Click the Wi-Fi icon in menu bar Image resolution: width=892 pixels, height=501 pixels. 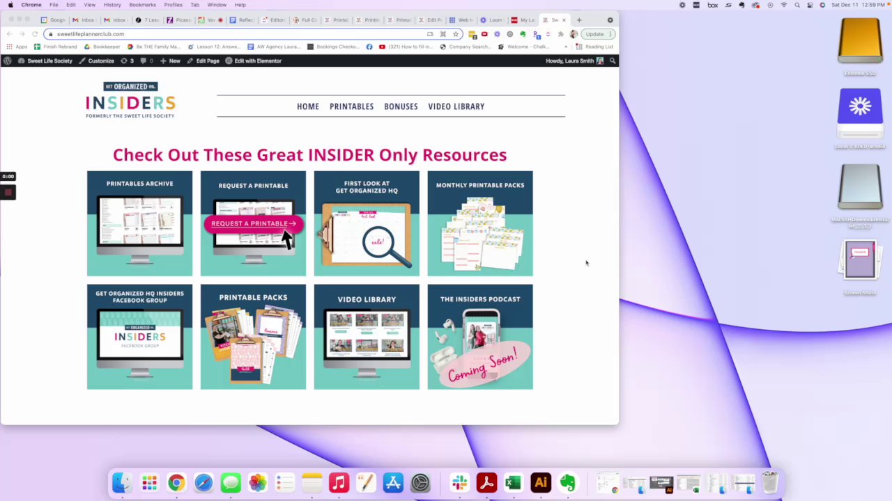tap(783, 5)
